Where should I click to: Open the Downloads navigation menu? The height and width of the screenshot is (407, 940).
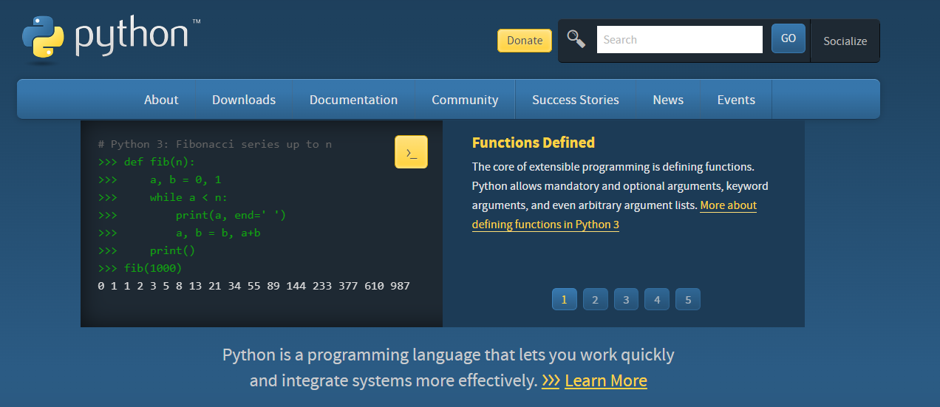tap(244, 100)
